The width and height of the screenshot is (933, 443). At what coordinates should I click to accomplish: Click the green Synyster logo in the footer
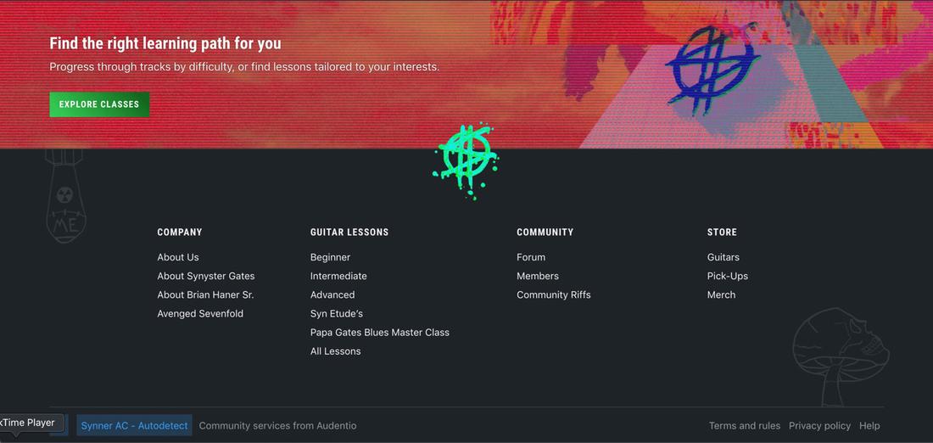coord(465,159)
